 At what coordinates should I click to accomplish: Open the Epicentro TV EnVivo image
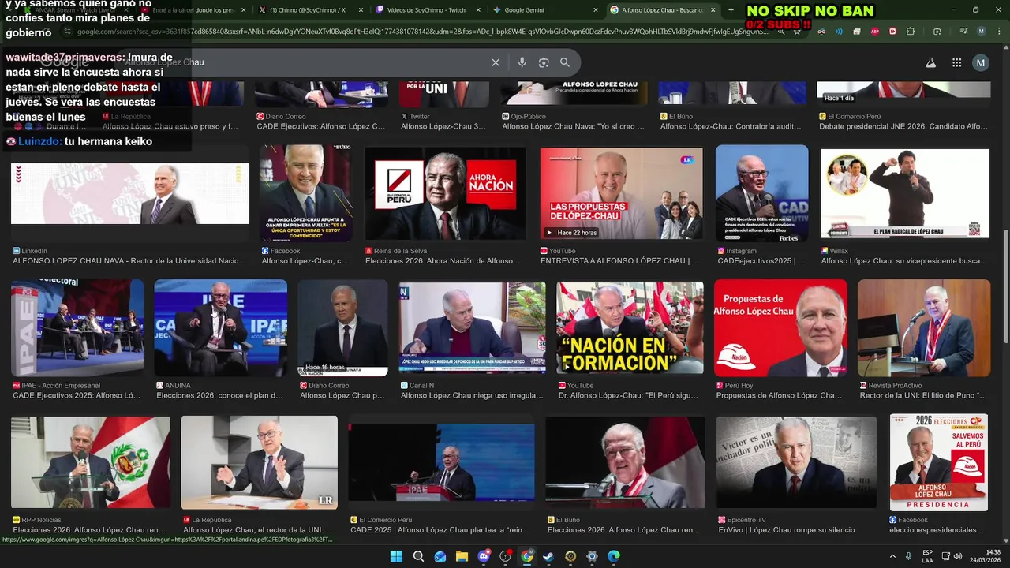pos(796,462)
